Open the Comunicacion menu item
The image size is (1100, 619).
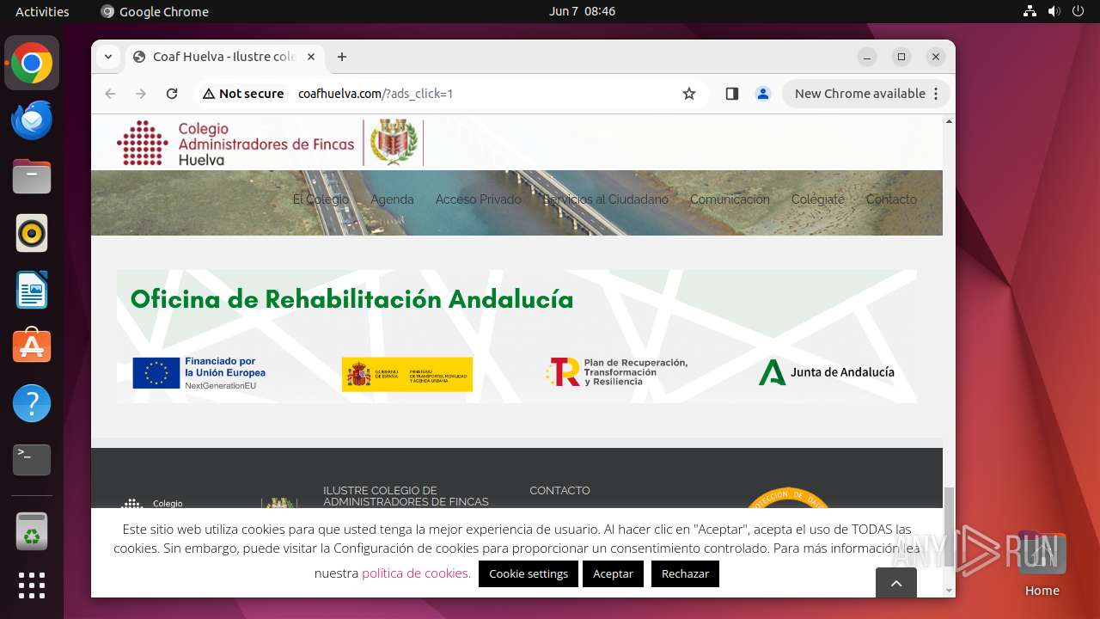730,199
